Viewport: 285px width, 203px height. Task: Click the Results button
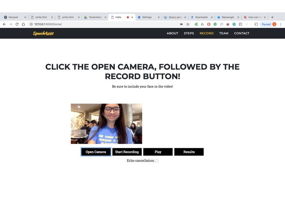pyautogui.click(x=189, y=152)
